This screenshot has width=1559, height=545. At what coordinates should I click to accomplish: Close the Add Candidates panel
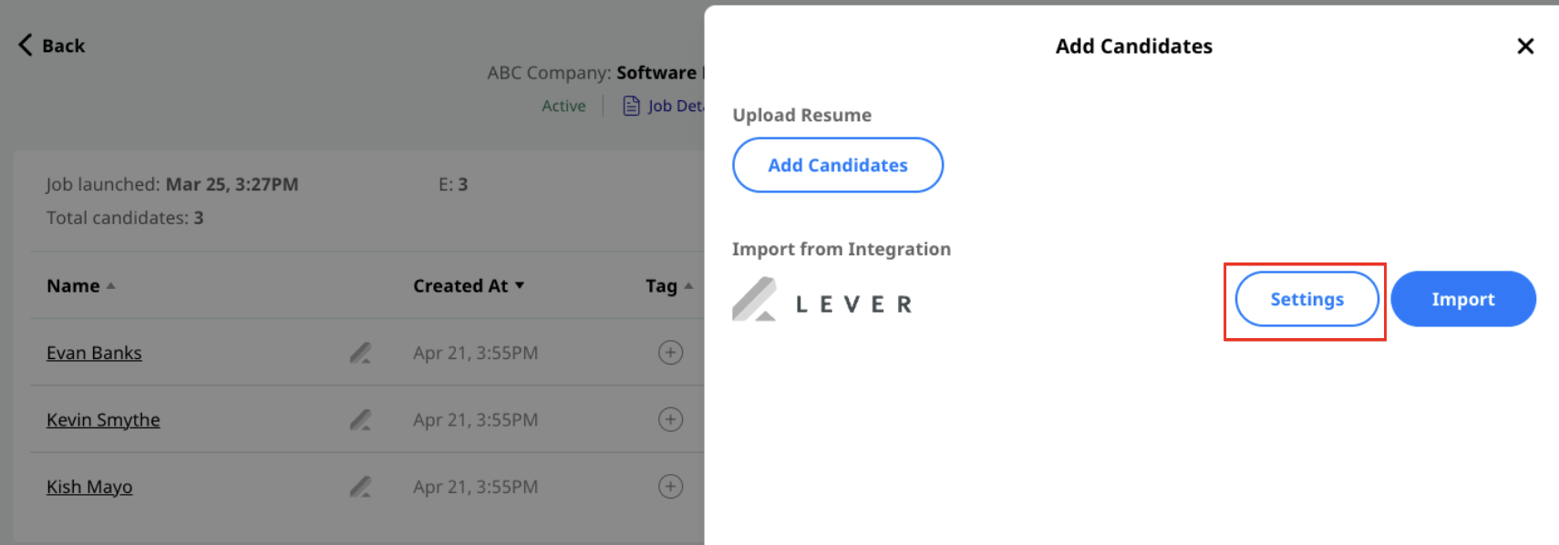point(1525,46)
